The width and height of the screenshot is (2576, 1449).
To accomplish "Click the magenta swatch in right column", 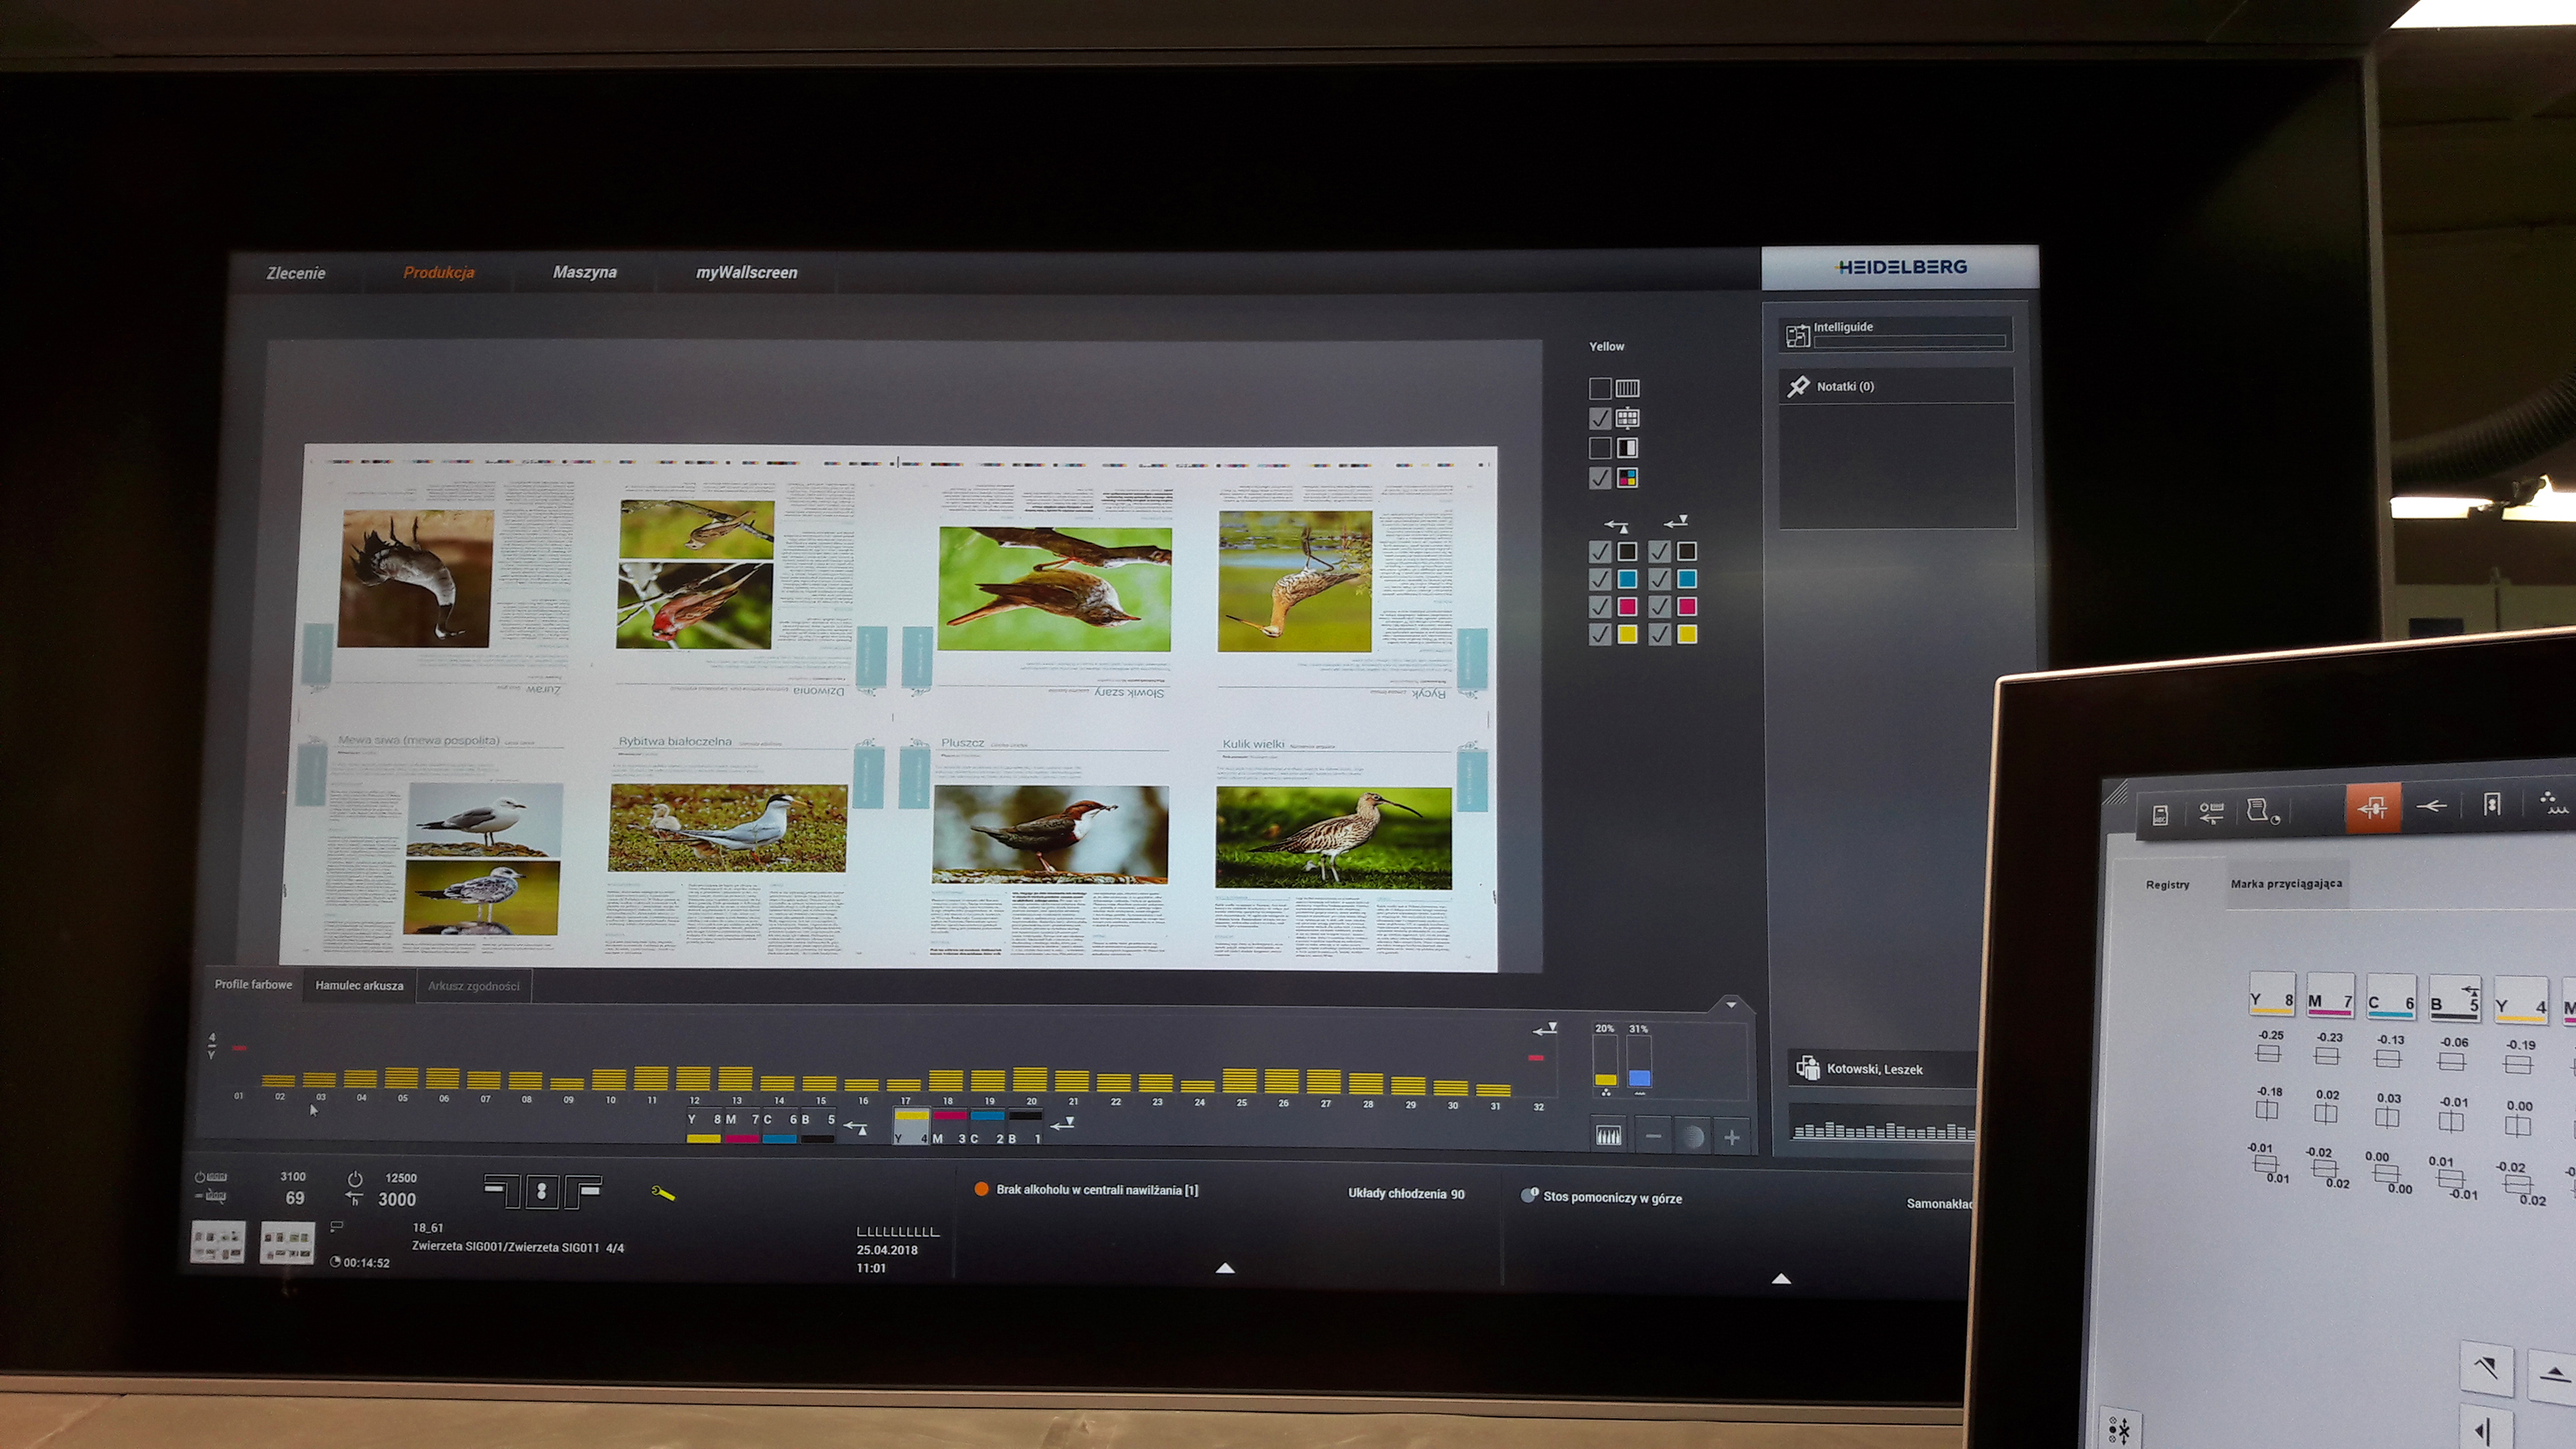I will 1687,606.
